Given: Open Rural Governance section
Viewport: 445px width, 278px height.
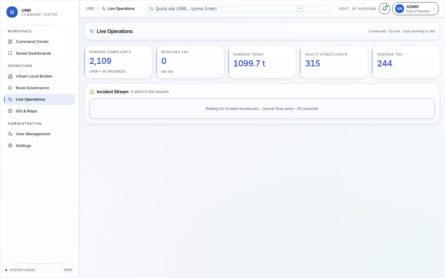Looking at the screenshot, I should (40, 88).
